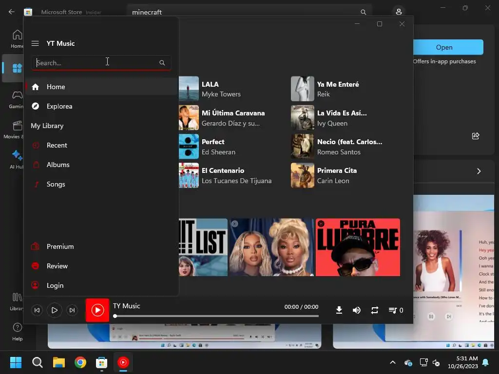Open Chrome from the taskbar
Viewport: 499px width, 374px height.
click(80, 362)
